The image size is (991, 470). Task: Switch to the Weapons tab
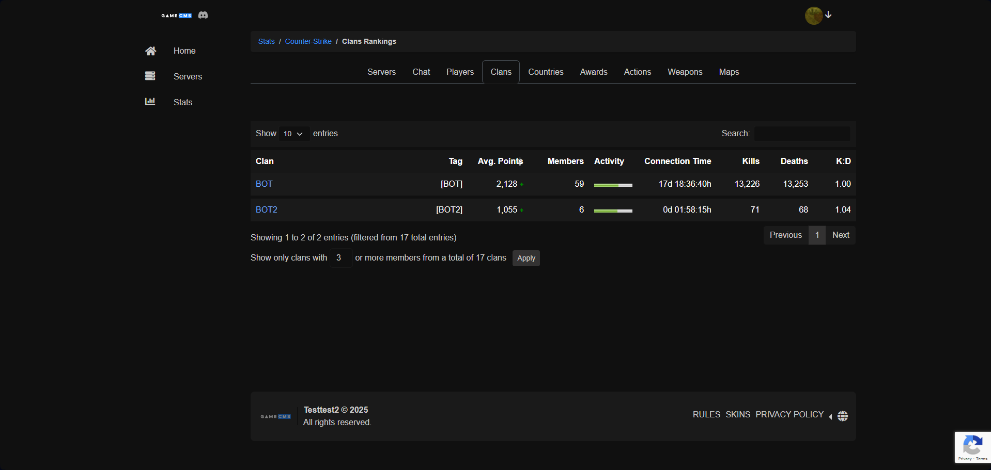coord(685,72)
